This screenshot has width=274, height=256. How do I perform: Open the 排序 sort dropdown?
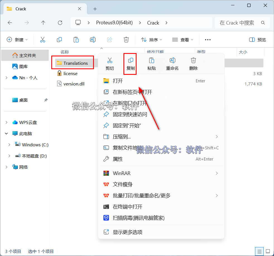tap(151, 40)
